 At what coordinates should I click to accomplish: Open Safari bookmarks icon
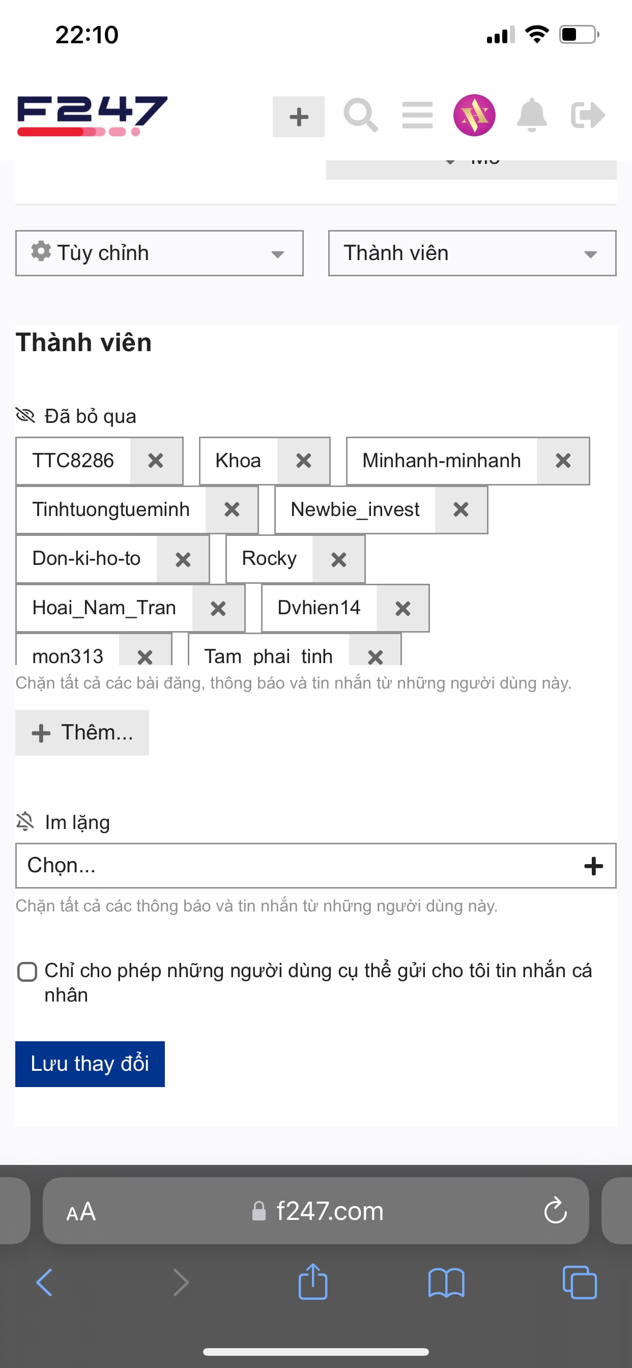[446, 1283]
